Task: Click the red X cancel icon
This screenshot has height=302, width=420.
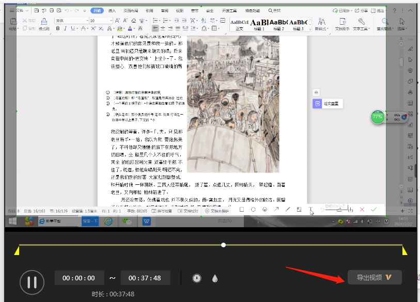Action: point(362,209)
